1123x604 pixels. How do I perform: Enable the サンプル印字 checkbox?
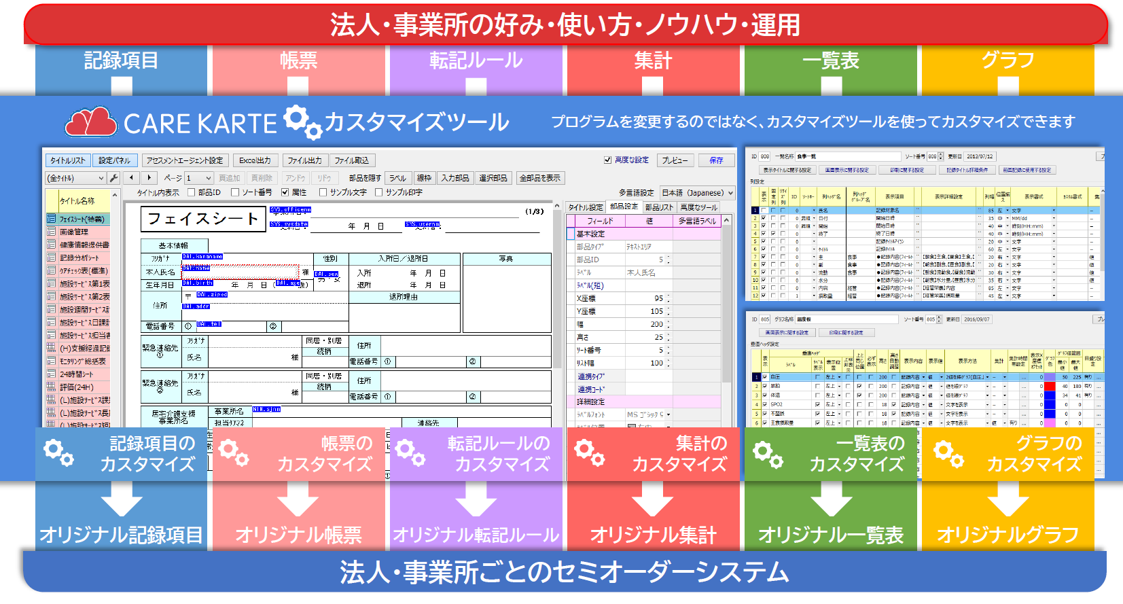pos(379,193)
